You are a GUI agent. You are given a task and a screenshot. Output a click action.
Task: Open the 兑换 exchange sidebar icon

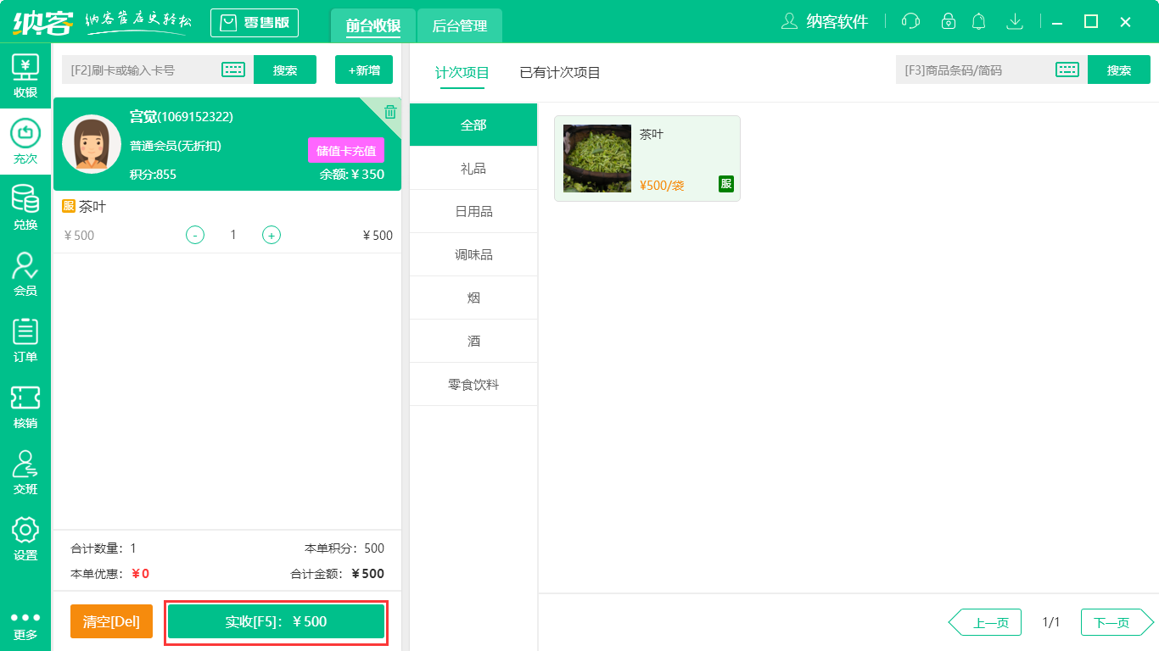tap(25, 208)
